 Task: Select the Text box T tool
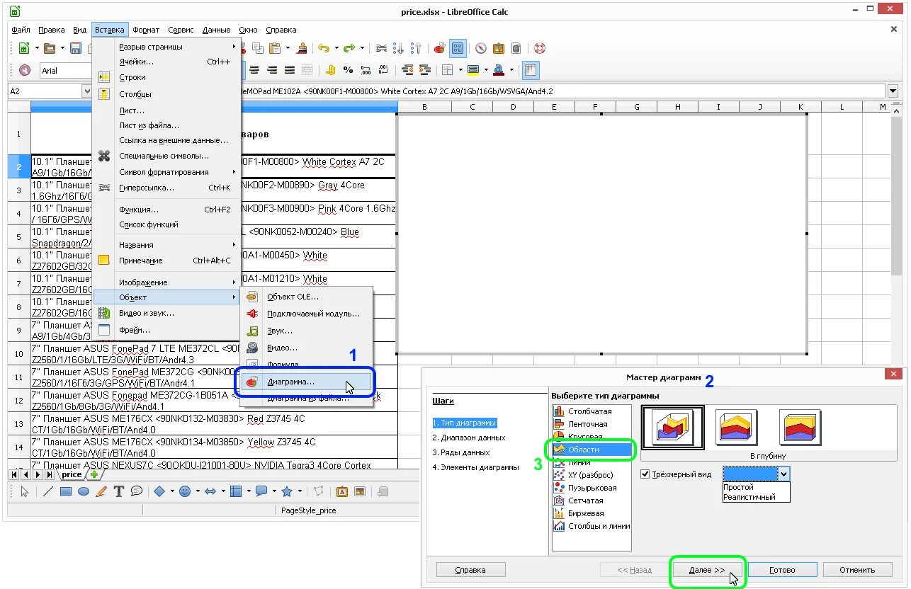tap(119, 491)
